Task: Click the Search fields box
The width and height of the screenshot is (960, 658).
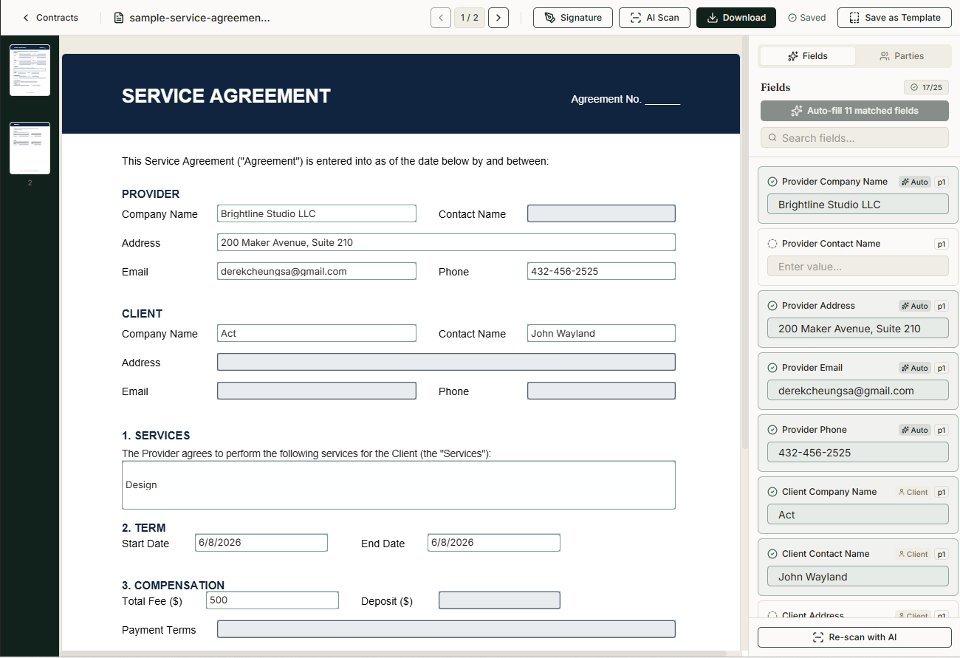Action: [854, 138]
